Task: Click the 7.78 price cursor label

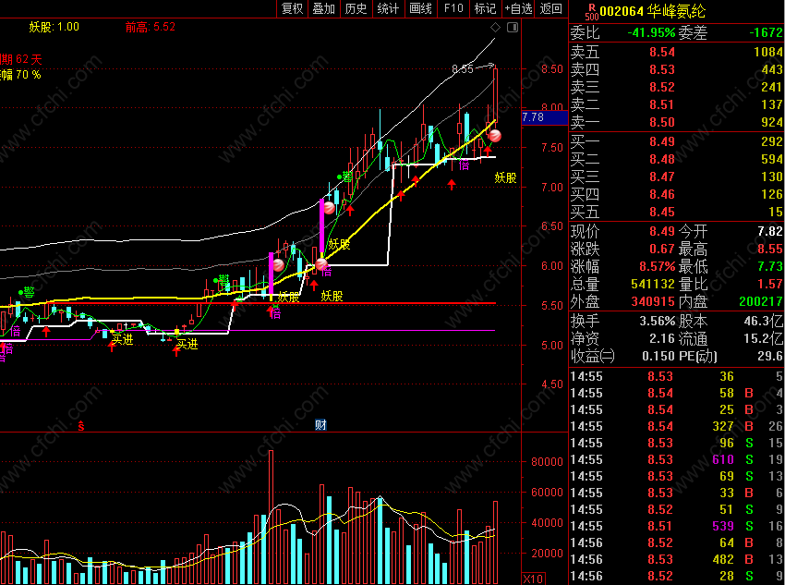Action: [545, 117]
